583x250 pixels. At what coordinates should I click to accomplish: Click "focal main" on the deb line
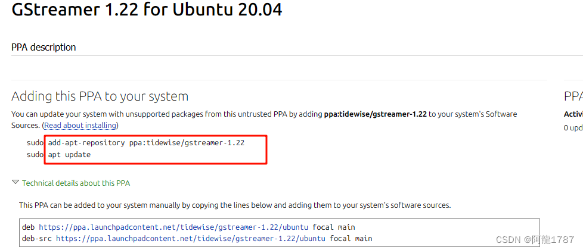click(x=333, y=227)
